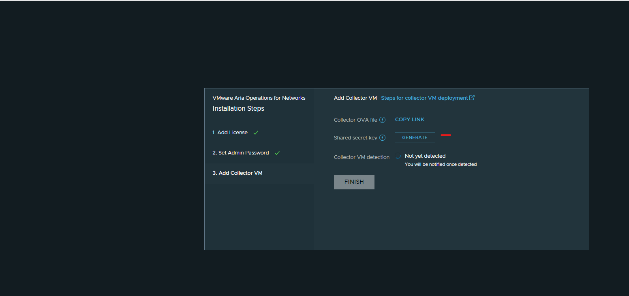Click 'You will be notified once detected' text
Screen dimensions: 629x296
click(441, 165)
